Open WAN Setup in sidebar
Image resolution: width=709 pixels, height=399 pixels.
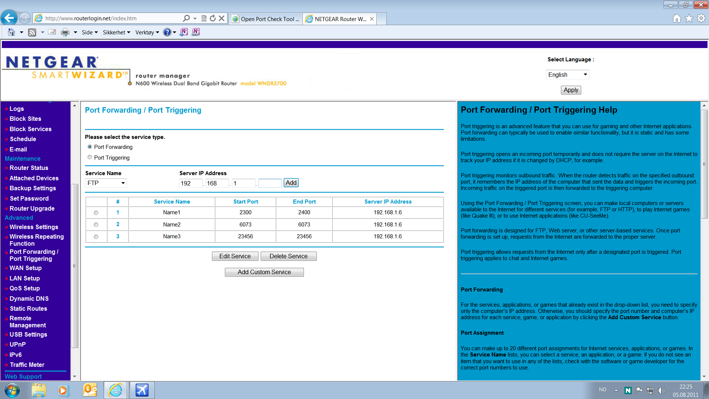click(25, 268)
